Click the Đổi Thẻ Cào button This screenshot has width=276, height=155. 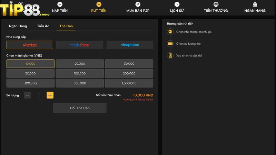(80, 108)
